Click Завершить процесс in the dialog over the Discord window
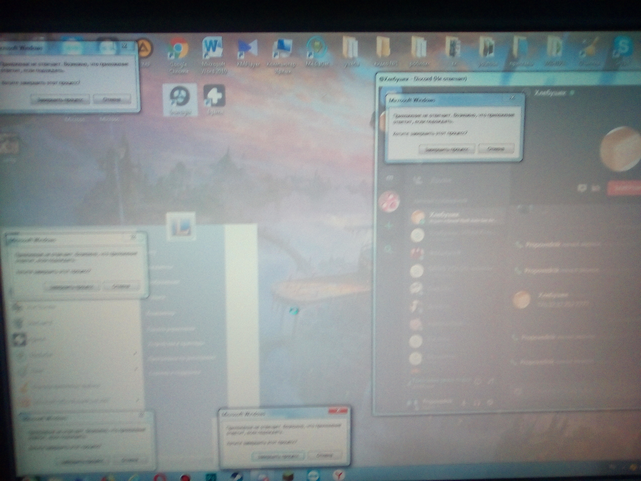Image resolution: width=641 pixels, height=481 pixels. click(446, 150)
